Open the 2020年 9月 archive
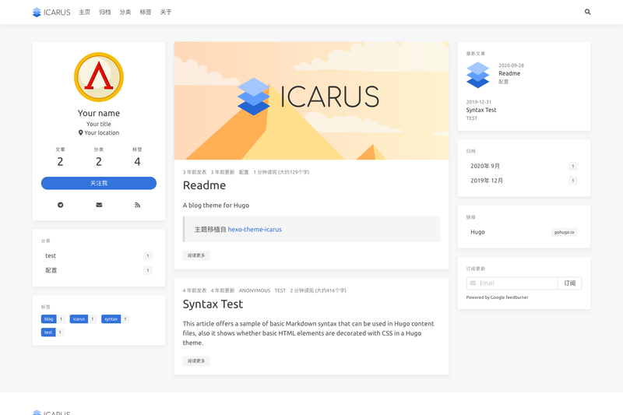 click(x=524, y=166)
